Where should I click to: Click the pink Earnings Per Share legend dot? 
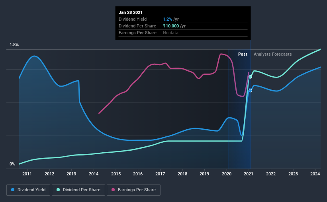point(113,190)
